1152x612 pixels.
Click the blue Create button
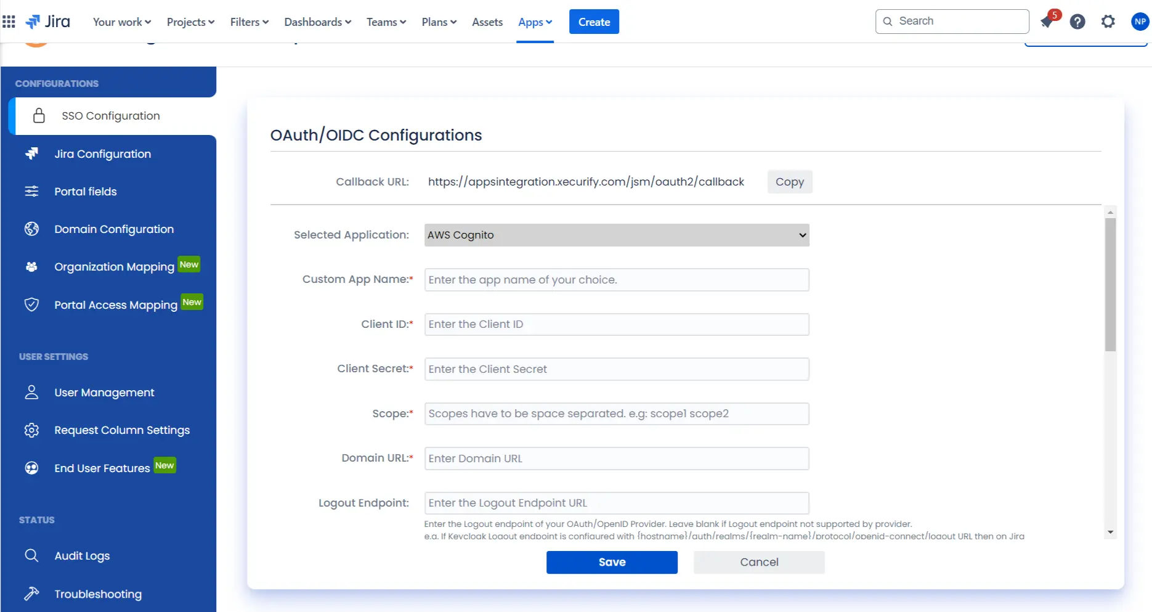click(594, 22)
